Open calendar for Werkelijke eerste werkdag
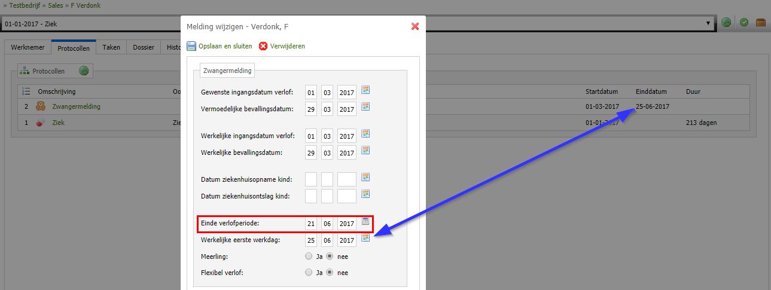Image resolution: width=771 pixels, height=290 pixels. [x=365, y=238]
